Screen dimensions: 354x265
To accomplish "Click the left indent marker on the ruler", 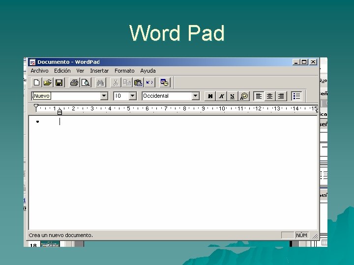I will coord(59,111).
